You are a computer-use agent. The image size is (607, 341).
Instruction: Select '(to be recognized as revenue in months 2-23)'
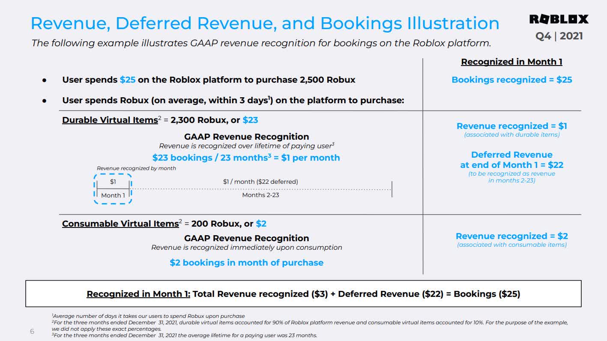(512, 177)
